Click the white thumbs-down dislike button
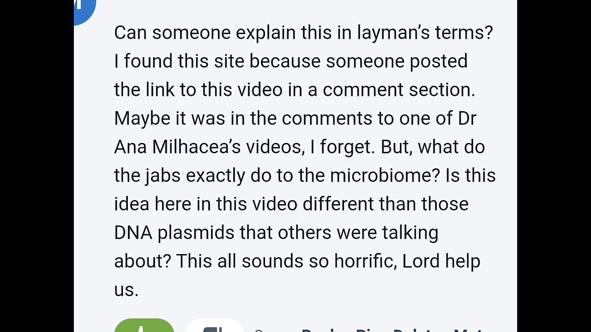The image size is (591, 332). point(214,326)
